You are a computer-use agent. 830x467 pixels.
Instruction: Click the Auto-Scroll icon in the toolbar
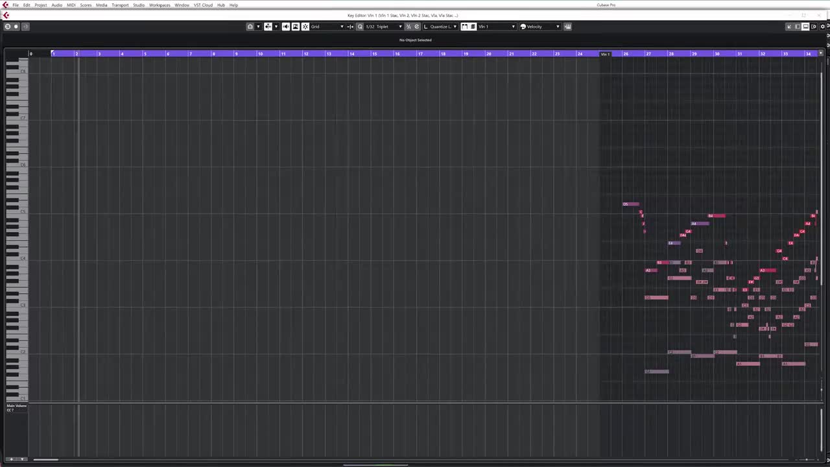pyautogui.click(x=250, y=27)
